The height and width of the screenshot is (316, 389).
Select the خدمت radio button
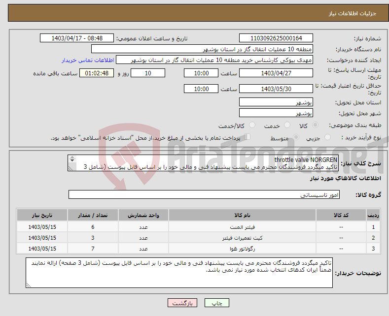[x=287, y=125]
